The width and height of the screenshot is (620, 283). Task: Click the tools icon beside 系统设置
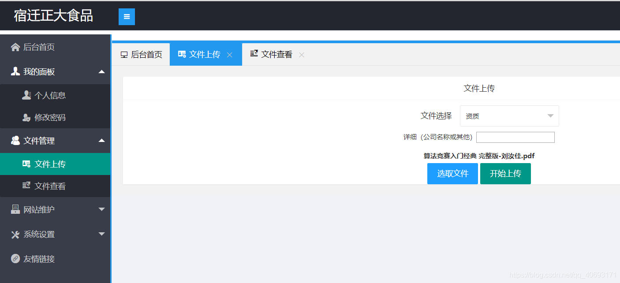[x=15, y=235]
